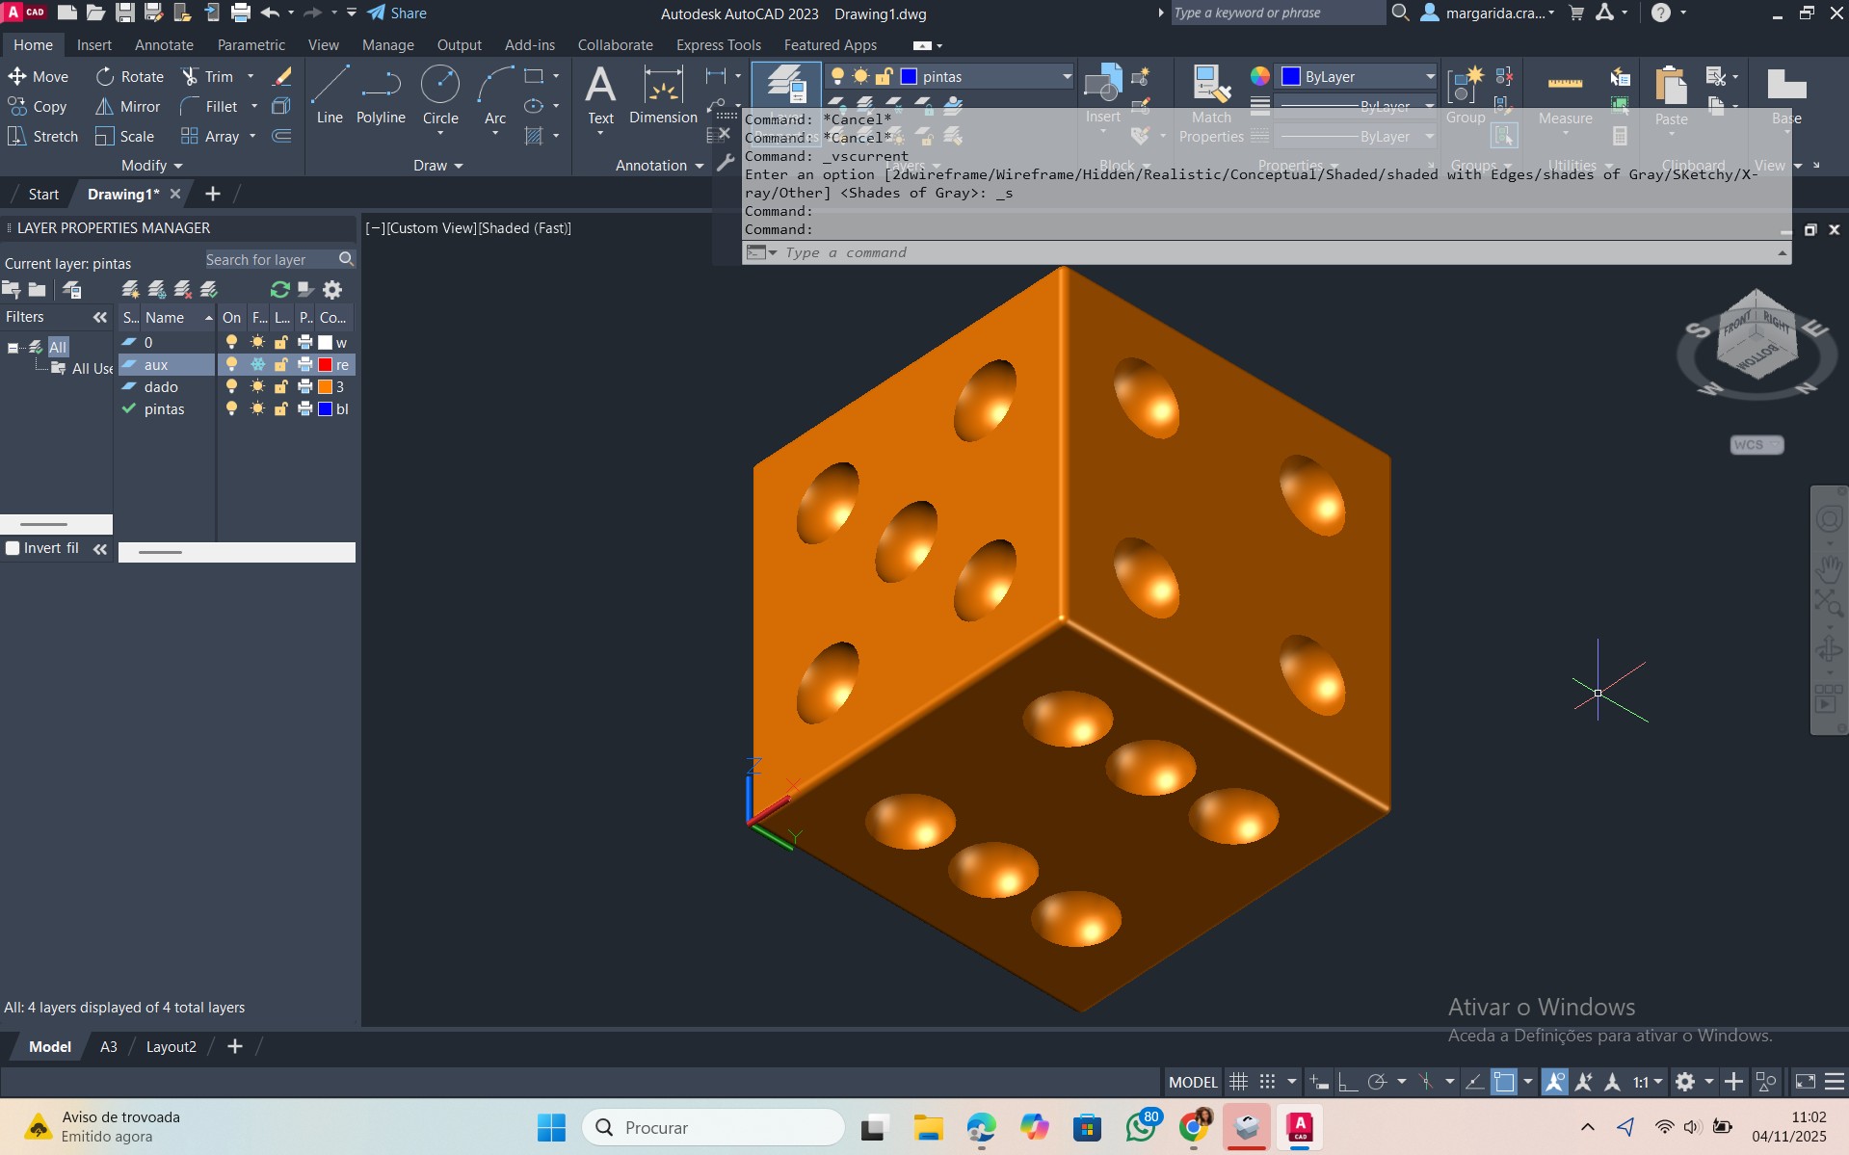Open layer settings gear icon
The width and height of the screenshot is (1849, 1155).
(x=332, y=290)
